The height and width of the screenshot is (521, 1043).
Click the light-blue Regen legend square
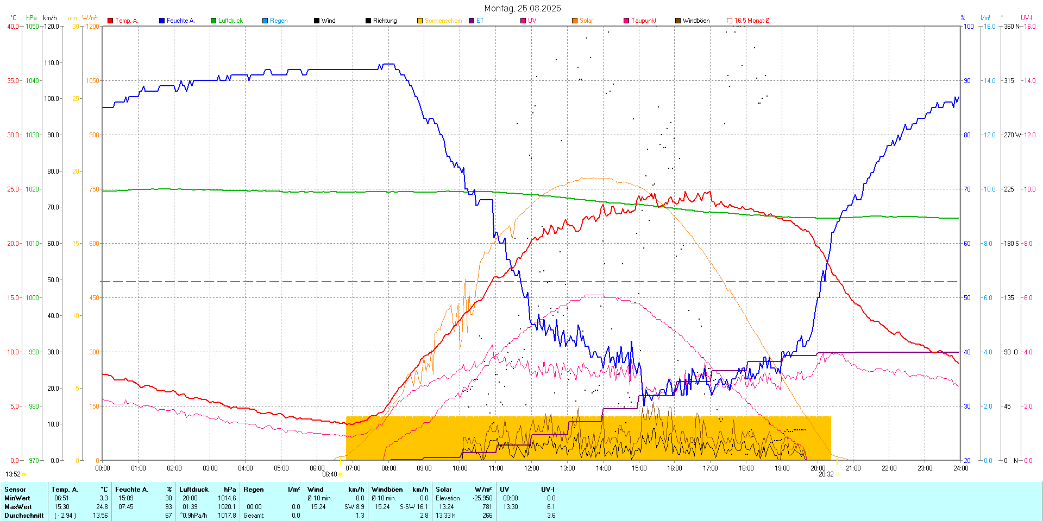(265, 21)
